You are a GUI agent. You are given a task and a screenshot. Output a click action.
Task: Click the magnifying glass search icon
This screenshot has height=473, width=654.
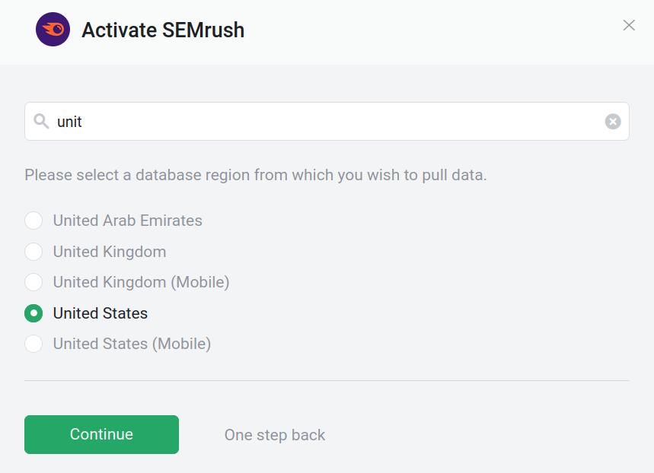pos(41,121)
